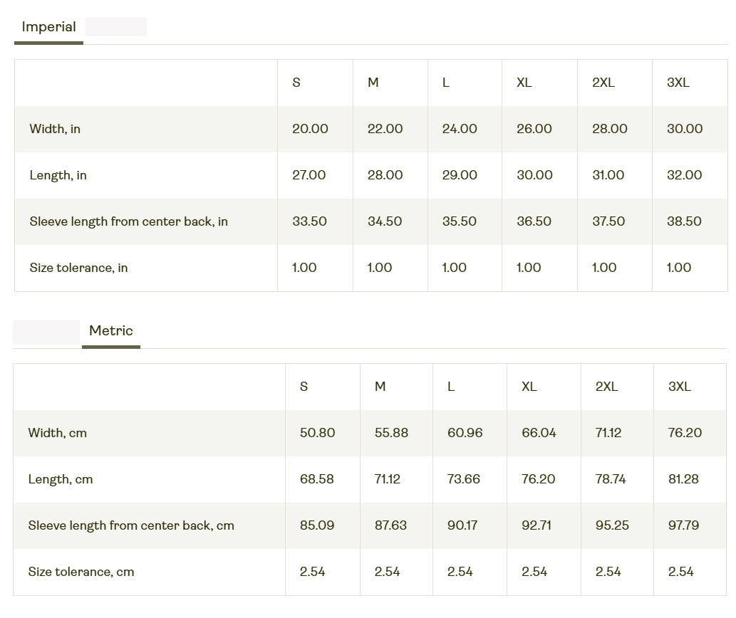
Task: Click the "Size tolerance, in" row label
Action: point(78,268)
